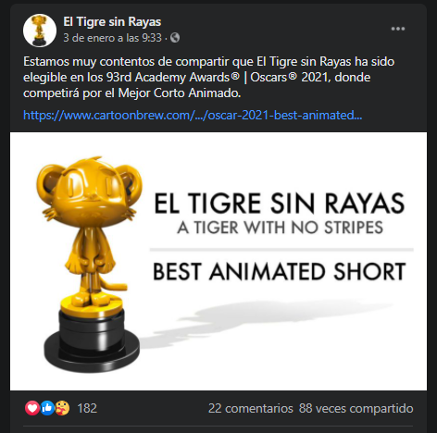Open the El Tigre sin Rayas page name
This screenshot has height=433, width=437.
click(112, 22)
